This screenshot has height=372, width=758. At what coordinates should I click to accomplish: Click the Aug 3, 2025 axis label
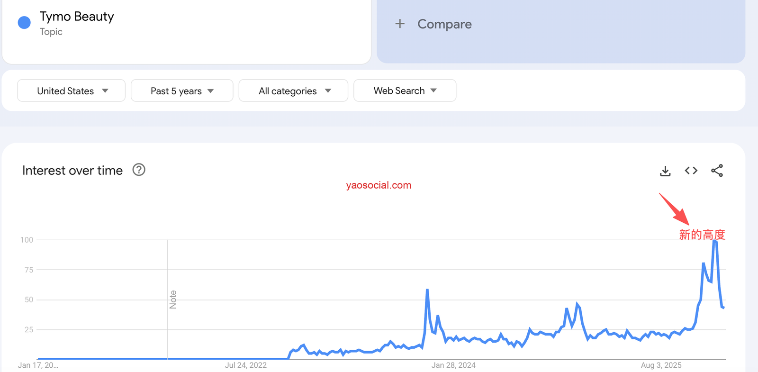pyautogui.click(x=661, y=365)
